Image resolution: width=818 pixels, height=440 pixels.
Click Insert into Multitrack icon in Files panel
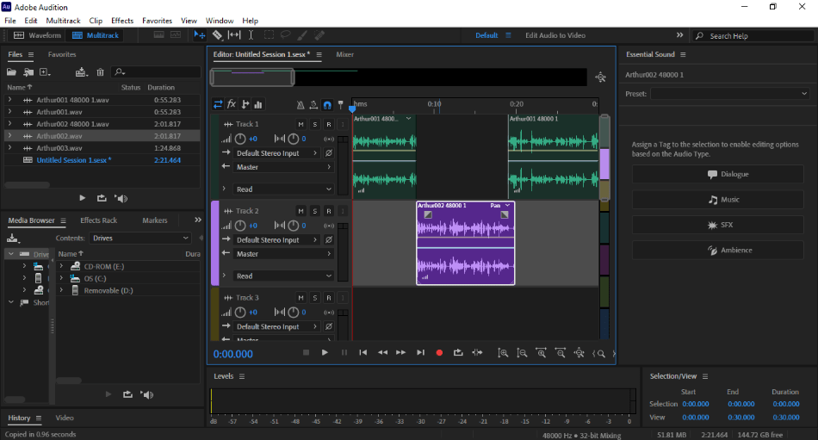[82, 72]
